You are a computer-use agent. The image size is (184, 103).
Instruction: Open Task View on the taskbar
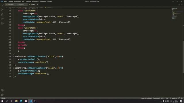11,101
